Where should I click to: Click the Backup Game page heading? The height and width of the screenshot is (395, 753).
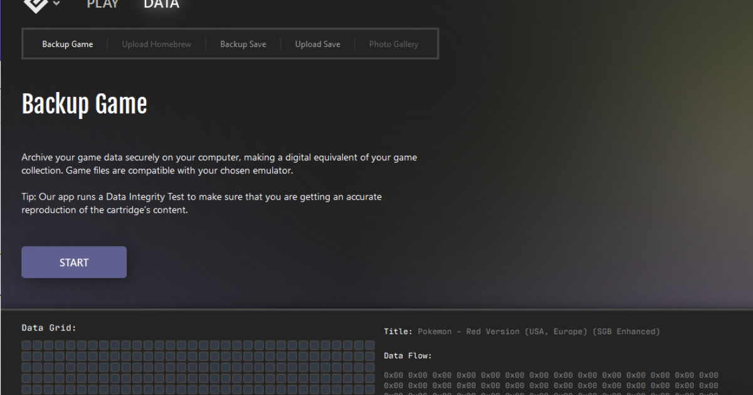click(85, 104)
